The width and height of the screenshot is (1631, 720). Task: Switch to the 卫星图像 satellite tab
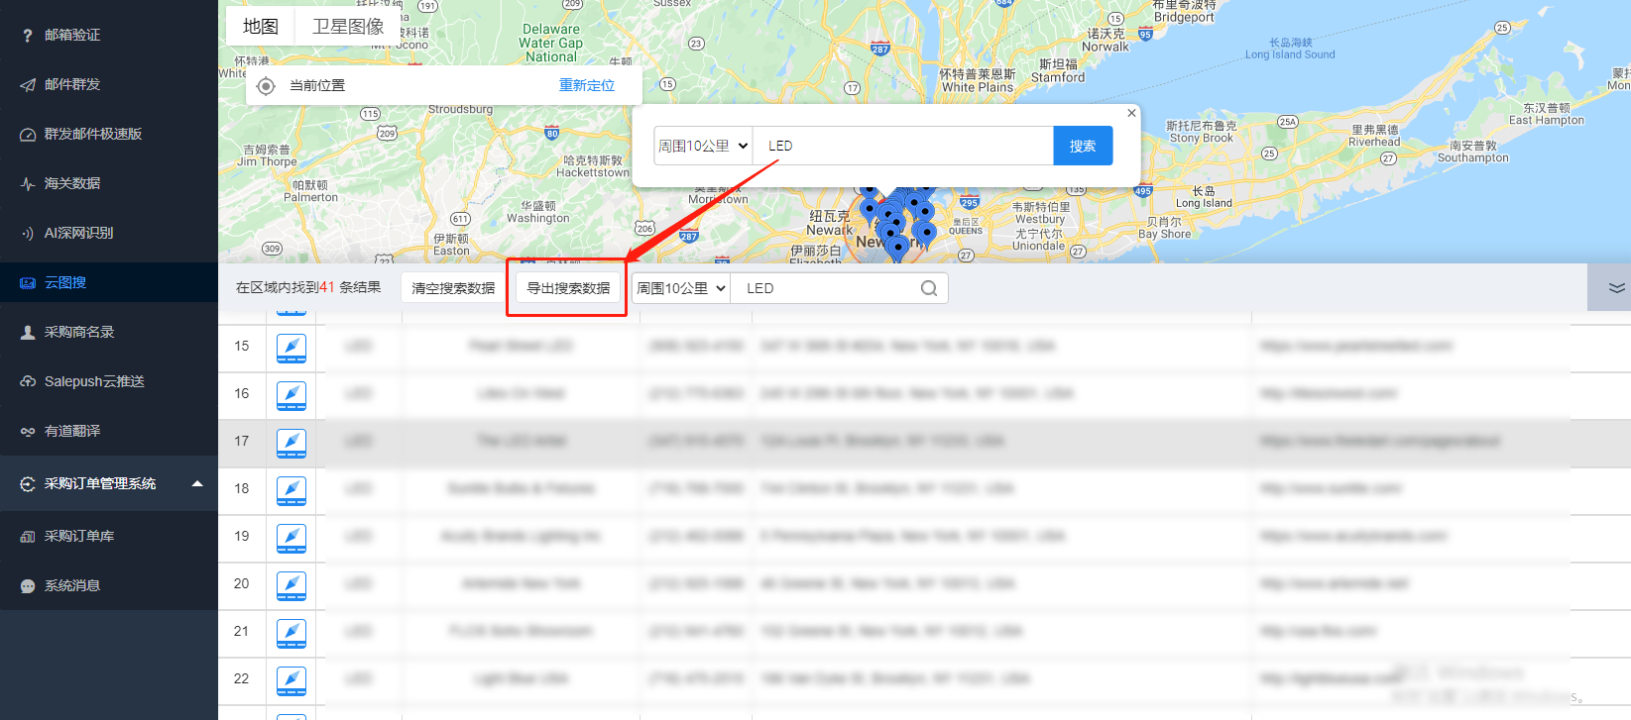pos(348,27)
